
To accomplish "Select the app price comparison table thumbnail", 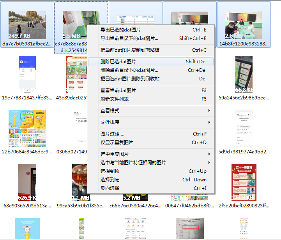I will (136, 20).
